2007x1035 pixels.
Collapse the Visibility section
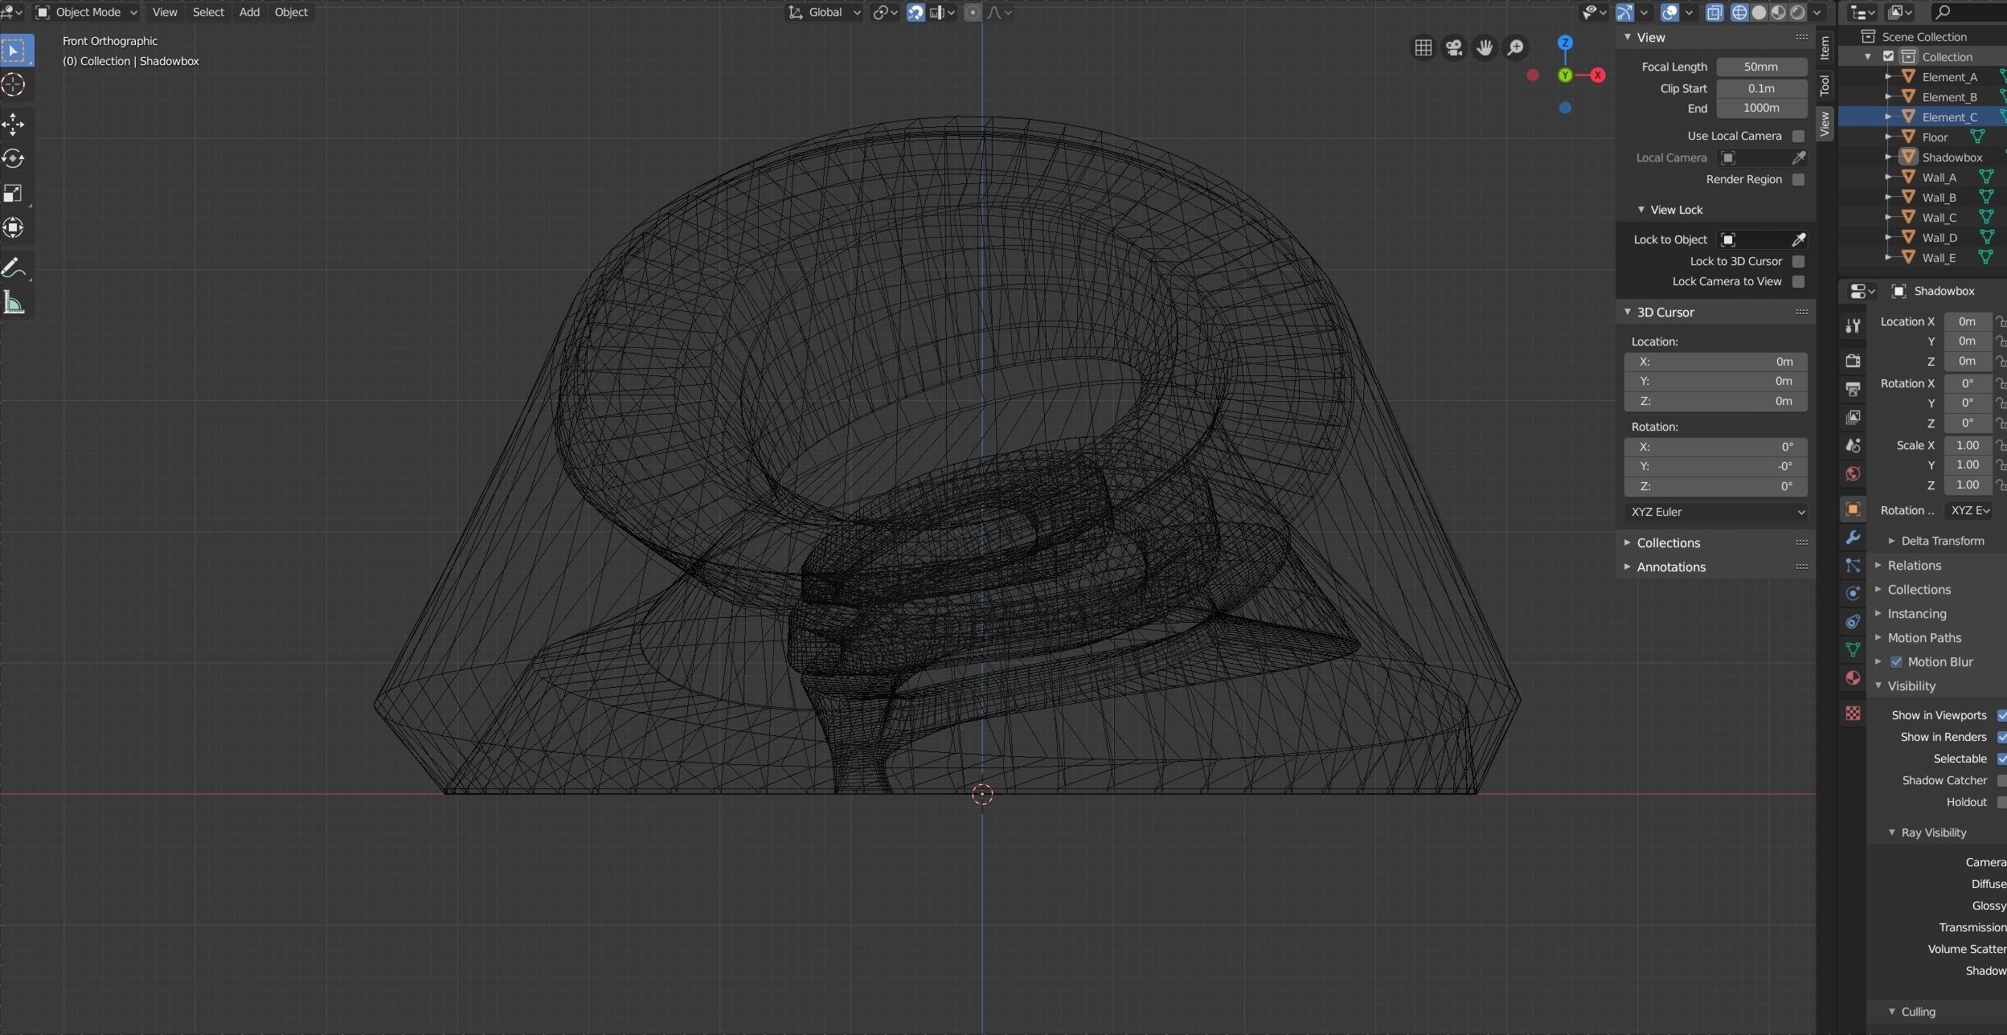coord(1911,685)
